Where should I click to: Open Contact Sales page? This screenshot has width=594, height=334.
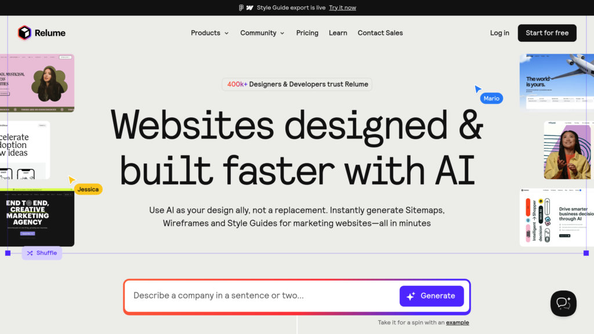(x=380, y=33)
